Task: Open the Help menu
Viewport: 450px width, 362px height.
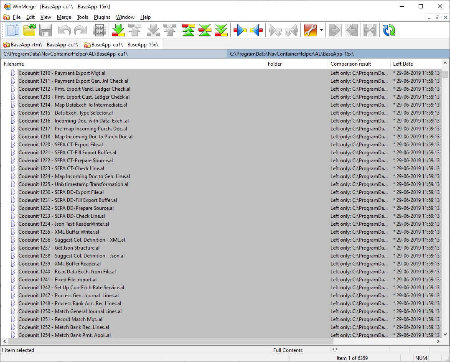Action: tap(145, 17)
